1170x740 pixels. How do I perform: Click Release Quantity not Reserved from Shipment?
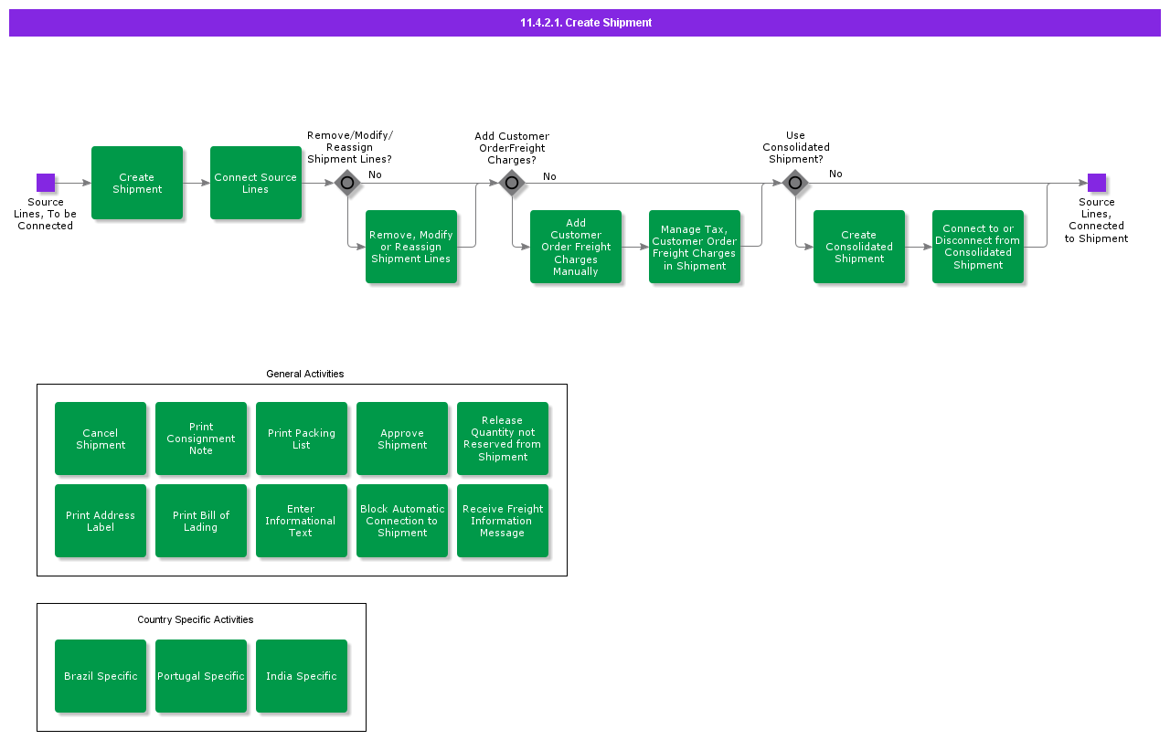click(503, 439)
